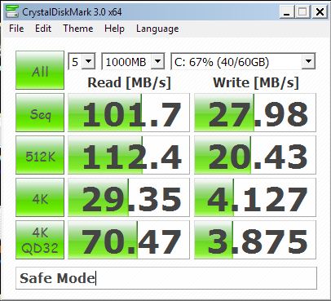Open the File menu
This screenshot has width=331, height=301.
point(16,29)
